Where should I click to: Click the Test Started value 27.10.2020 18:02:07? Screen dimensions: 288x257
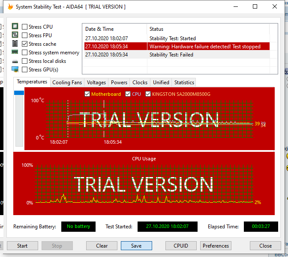pos(167,227)
